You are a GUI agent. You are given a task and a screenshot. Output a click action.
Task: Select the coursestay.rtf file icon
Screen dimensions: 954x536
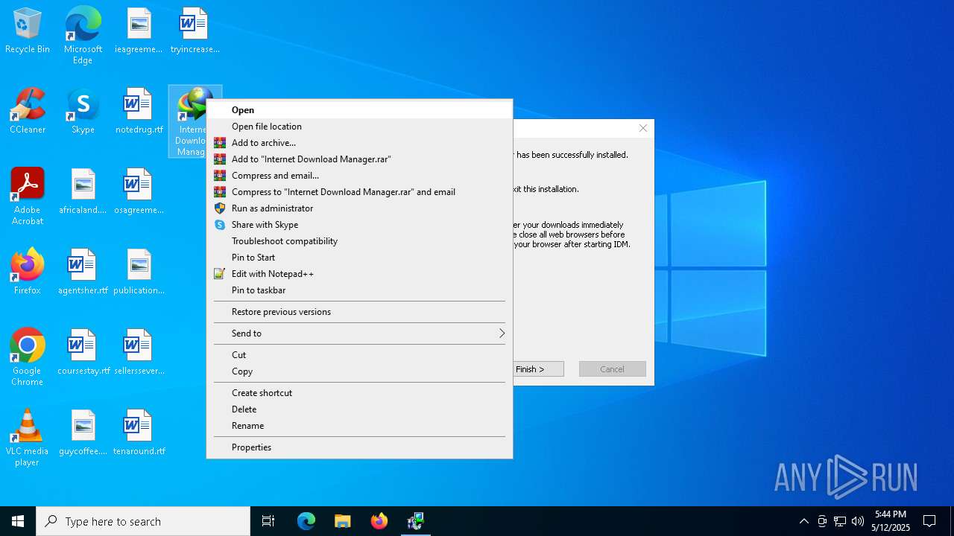(83, 353)
